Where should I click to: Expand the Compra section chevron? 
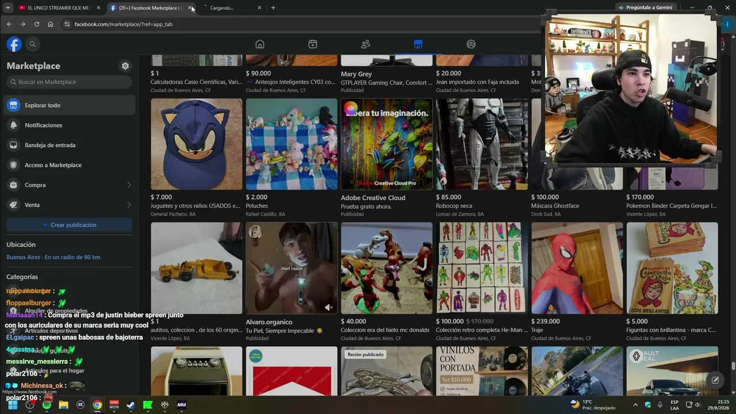coord(129,185)
